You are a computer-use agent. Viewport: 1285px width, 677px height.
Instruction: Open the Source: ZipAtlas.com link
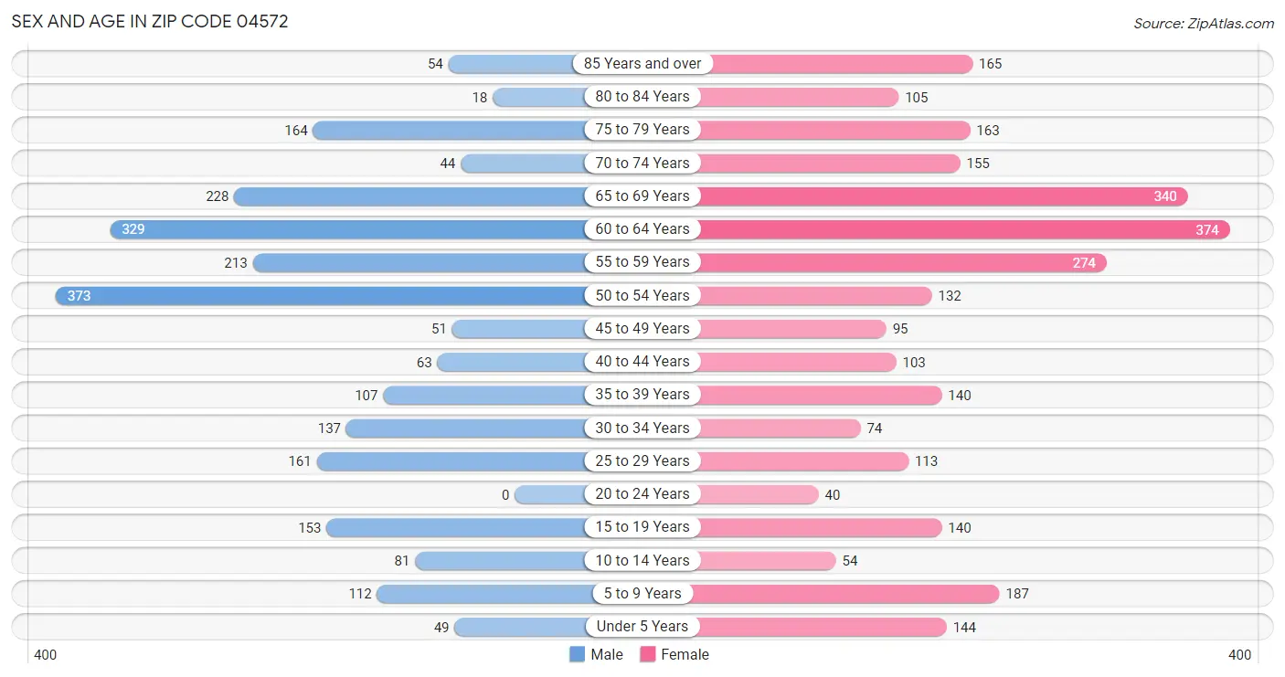1204,23
